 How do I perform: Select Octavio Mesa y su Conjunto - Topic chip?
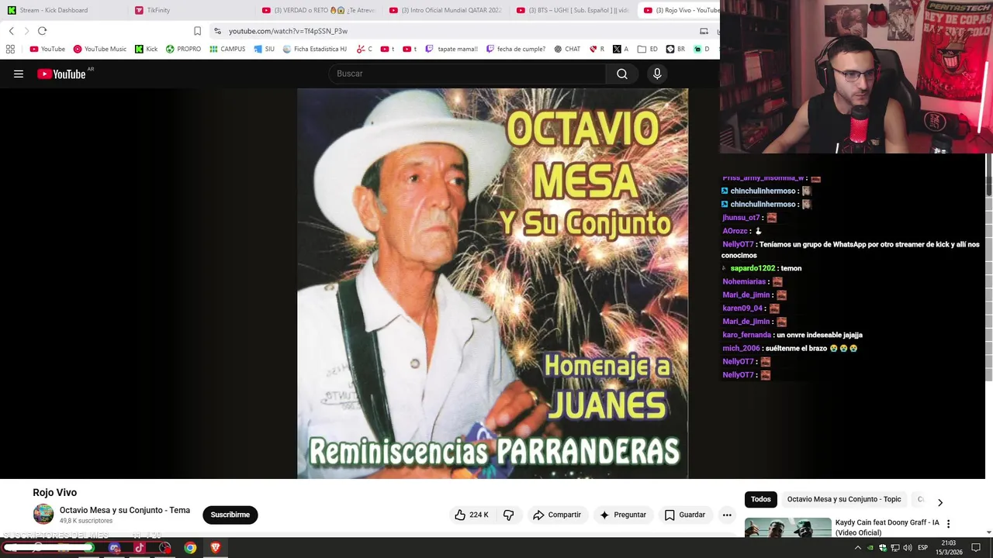pos(844,499)
